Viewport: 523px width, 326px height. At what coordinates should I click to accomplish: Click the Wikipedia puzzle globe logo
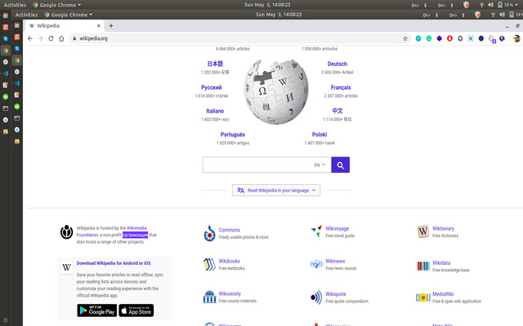click(x=273, y=95)
